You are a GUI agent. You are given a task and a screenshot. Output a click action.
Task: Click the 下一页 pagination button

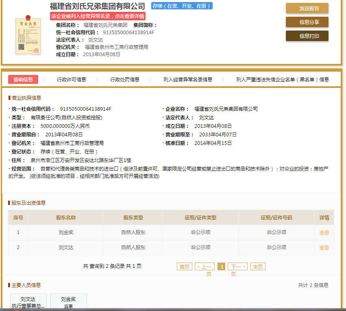[x=237, y=267]
